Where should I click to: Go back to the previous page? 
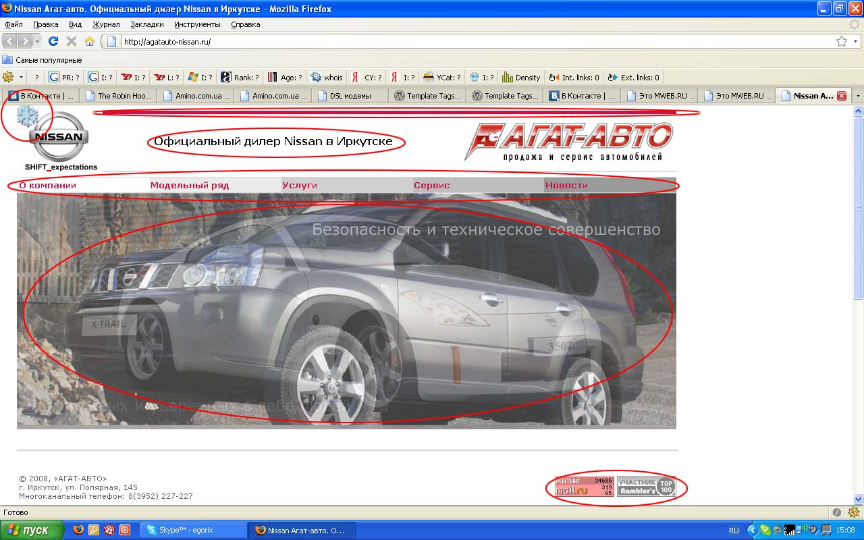pos(11,41)
